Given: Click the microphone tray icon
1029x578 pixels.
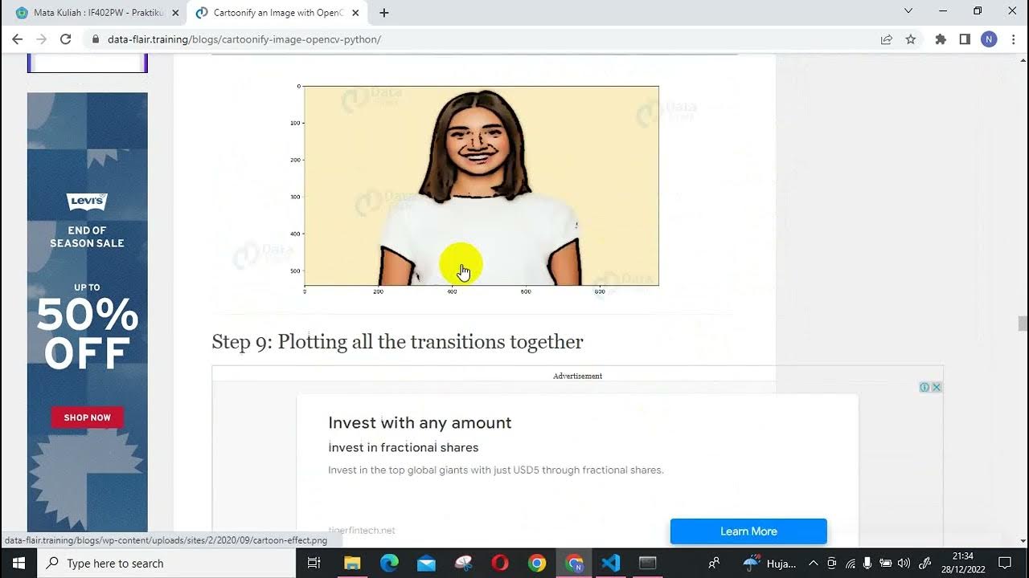Looking at the screenshot, I should pyautogui.click(x=868, y=563).
